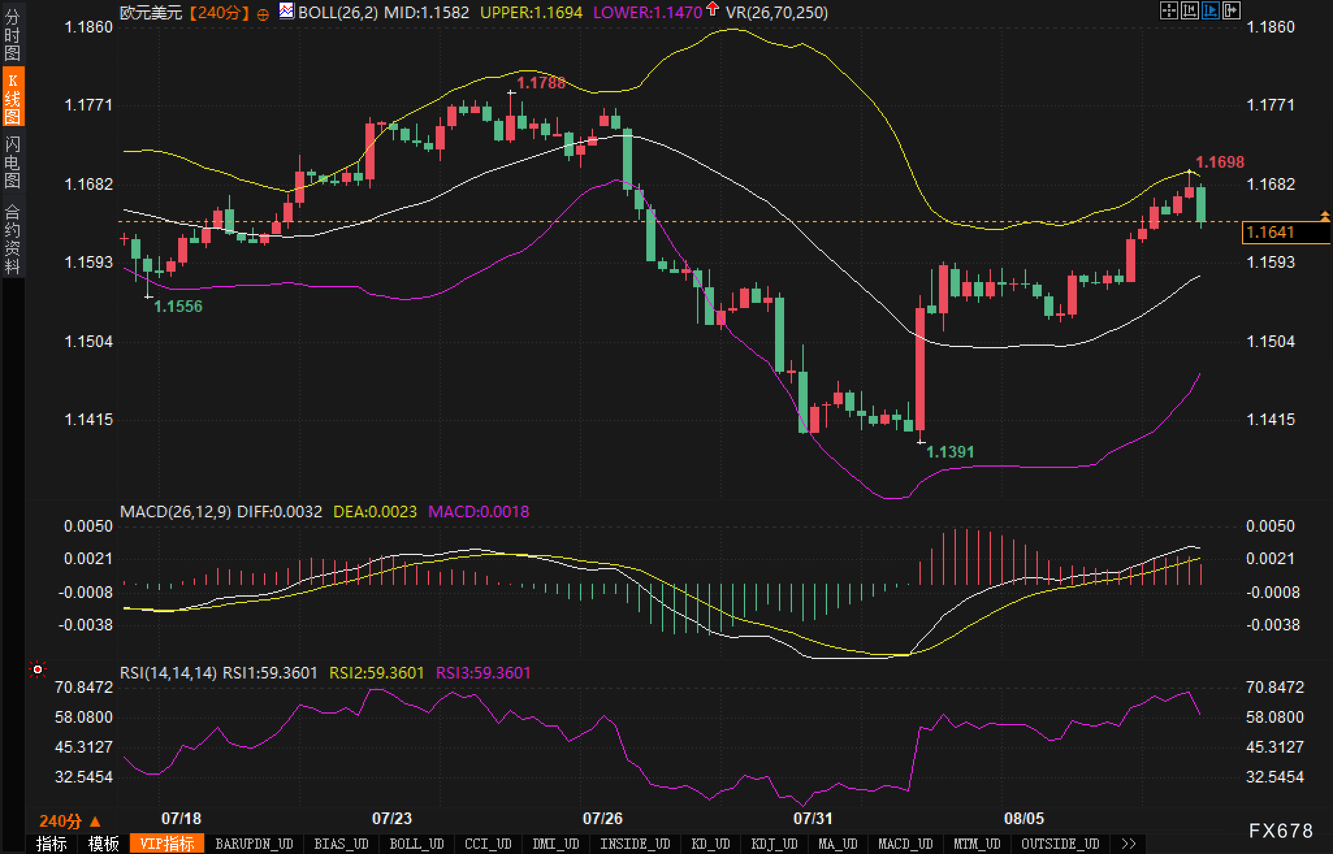Click the 模板 template button
Image resolution: width=1333 pixels, height=854 pixels.
pyautogui.click(x=103, y=844)
